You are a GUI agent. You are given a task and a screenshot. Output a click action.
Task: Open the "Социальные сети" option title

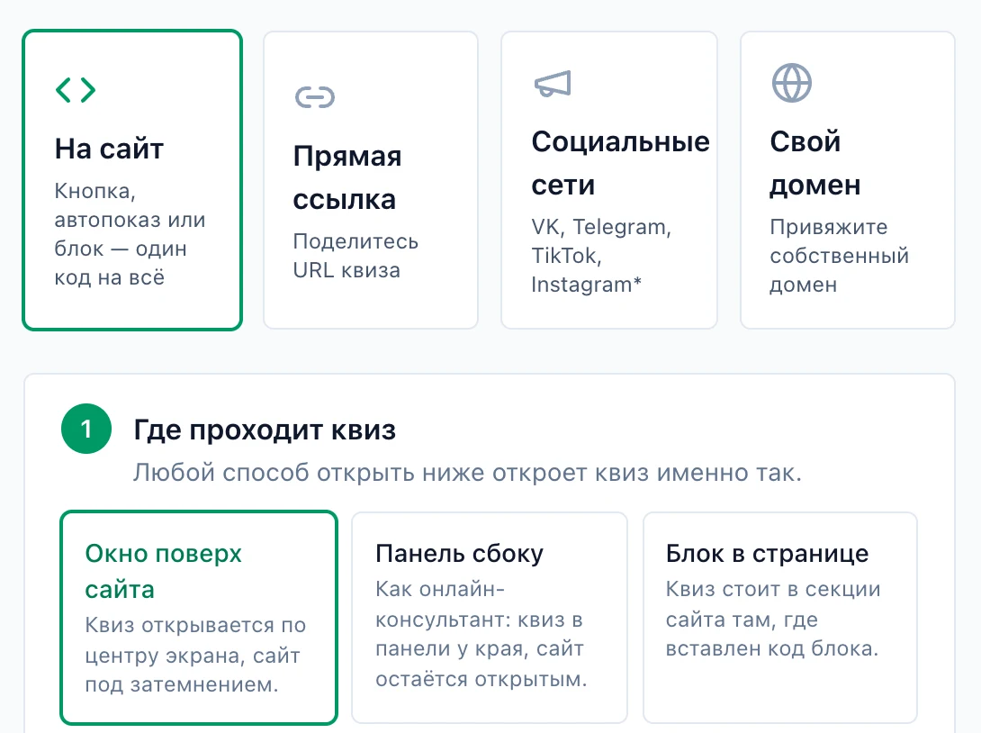tap(621, 163)
